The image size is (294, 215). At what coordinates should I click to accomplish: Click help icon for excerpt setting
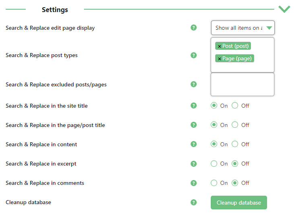pyautogui.click(x=193, y=164)
